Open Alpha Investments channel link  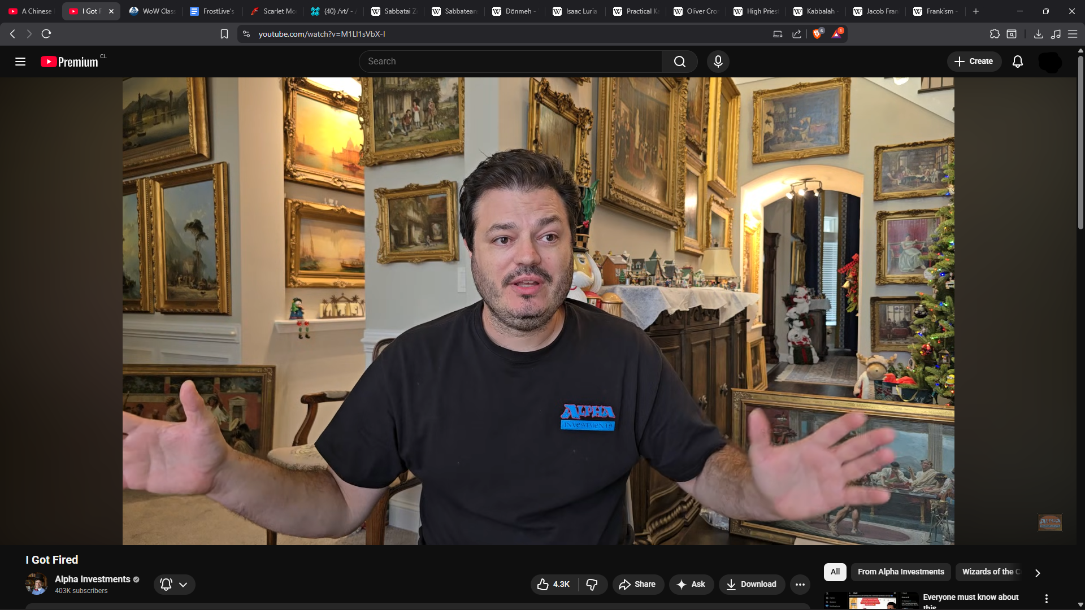[x=92, y=579]
